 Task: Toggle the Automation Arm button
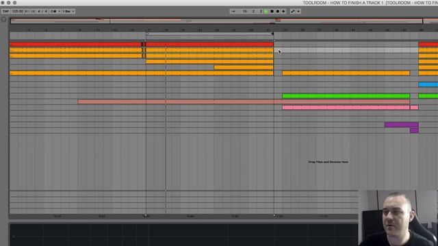(293, 12)
